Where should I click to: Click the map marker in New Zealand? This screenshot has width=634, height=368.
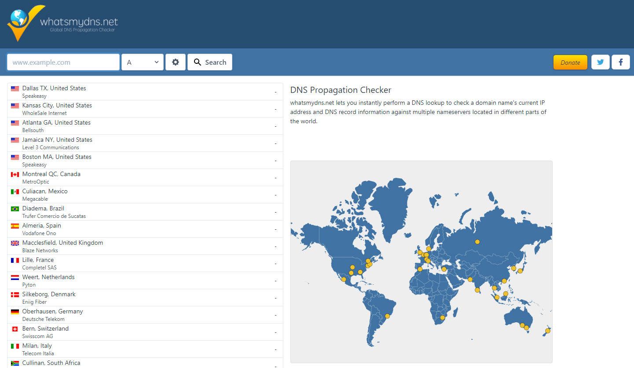pos(548,331)
